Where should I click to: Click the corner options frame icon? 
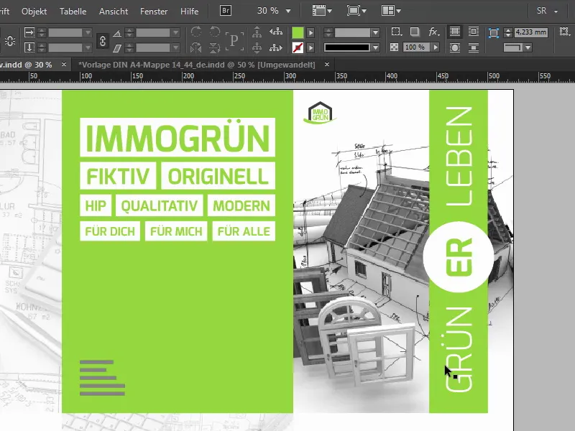point(494,33)
